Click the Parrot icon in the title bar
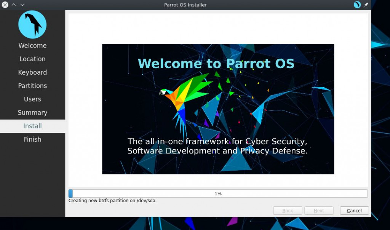The height and width of the screenshot is (230, 390). tap(357, 5)
